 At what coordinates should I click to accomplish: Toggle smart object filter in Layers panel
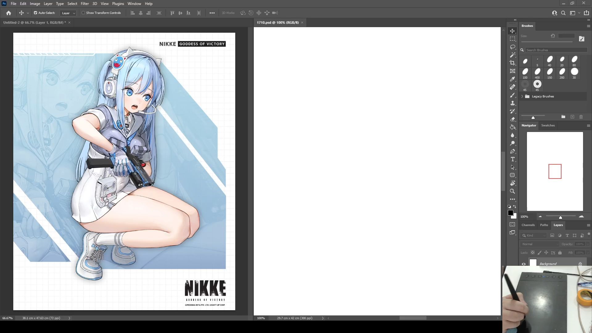coord(582,235)
